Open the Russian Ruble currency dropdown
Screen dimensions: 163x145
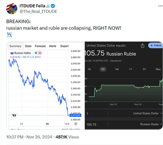pos(151,124)
